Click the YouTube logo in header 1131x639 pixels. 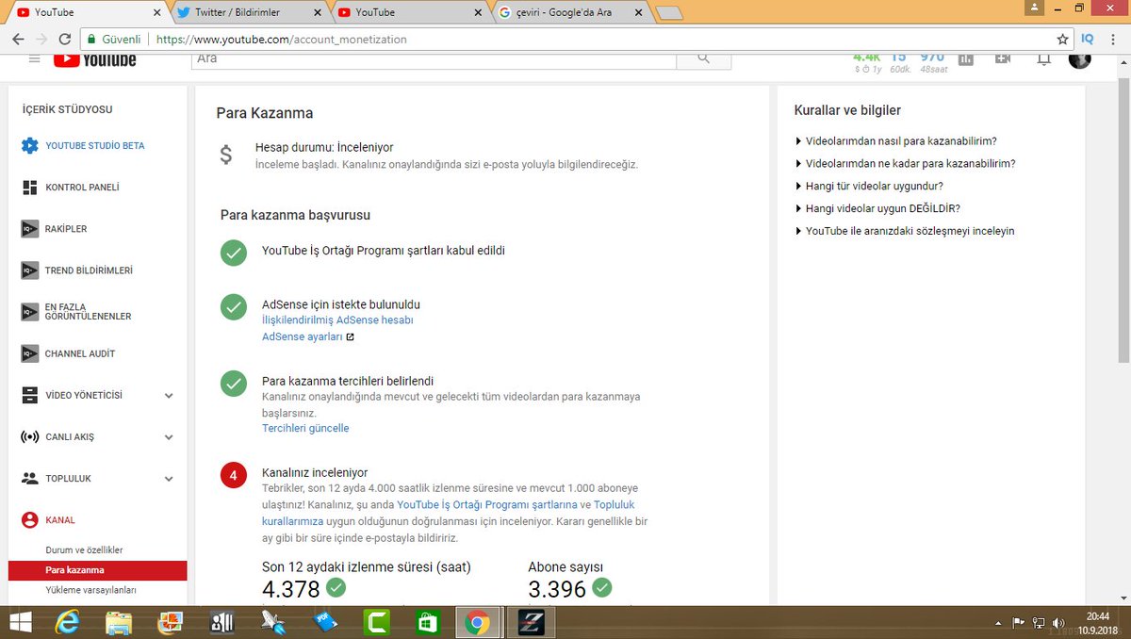tap(94, 59)
